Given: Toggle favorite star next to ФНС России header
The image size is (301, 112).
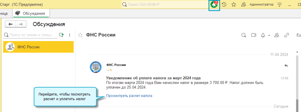Looking at the screenshot, I should 81,35.
